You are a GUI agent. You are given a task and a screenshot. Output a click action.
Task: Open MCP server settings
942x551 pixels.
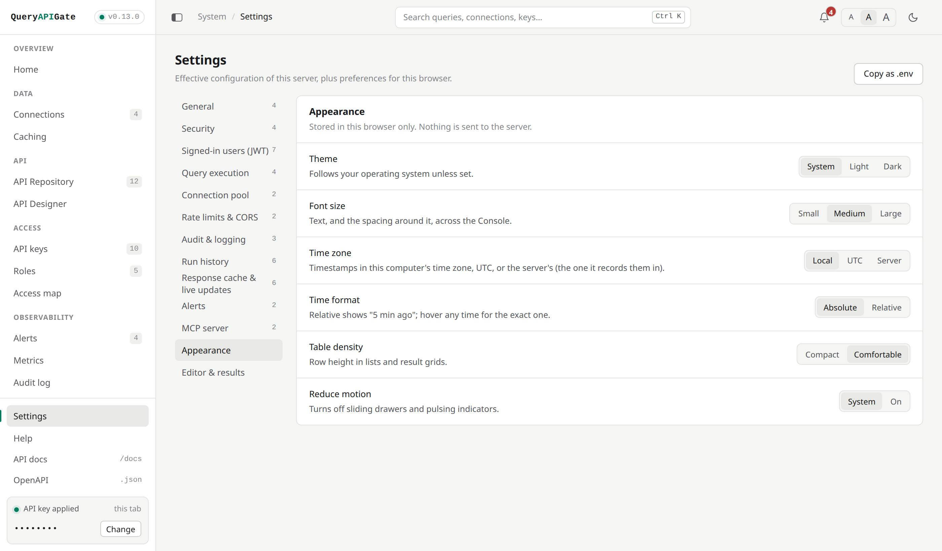228,328
